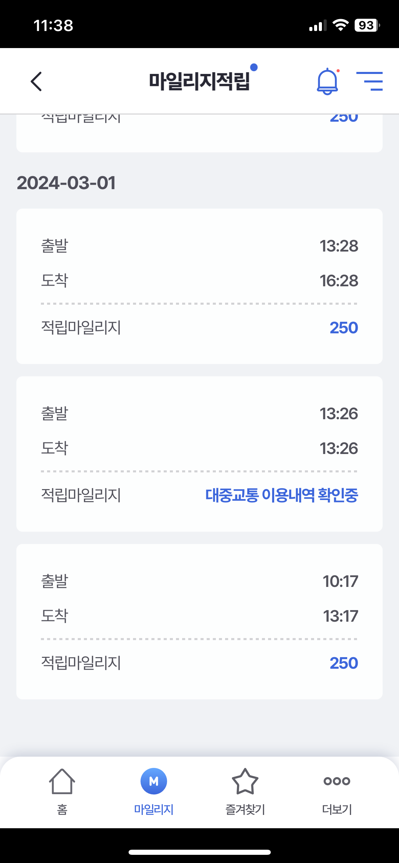Tap the 13:17 arrival time
The height and width of the screenshot is (863, 399).
(340, 616)
